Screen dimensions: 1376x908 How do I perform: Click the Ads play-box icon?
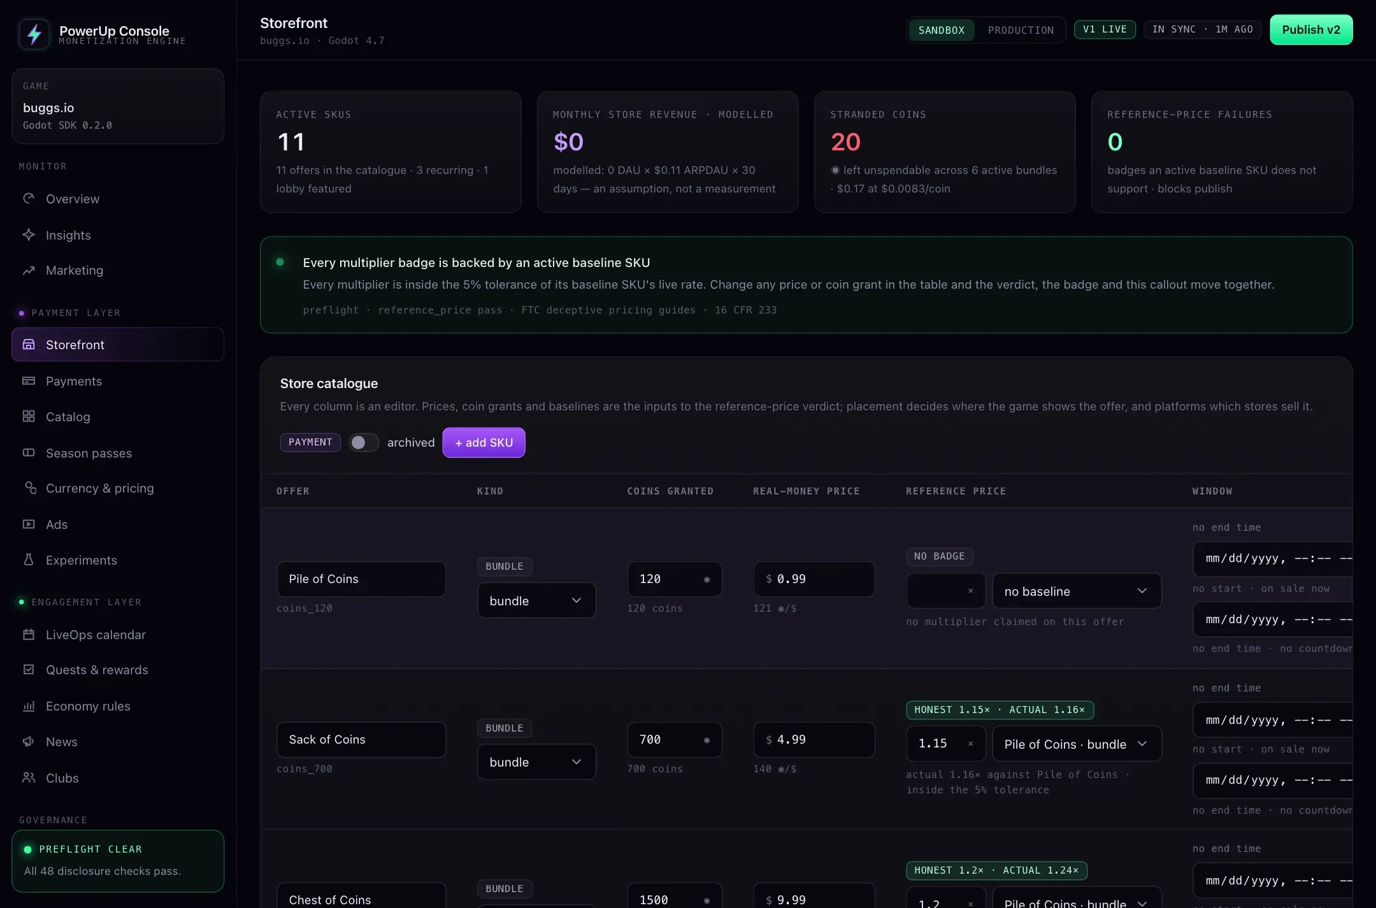click(29, 524)
